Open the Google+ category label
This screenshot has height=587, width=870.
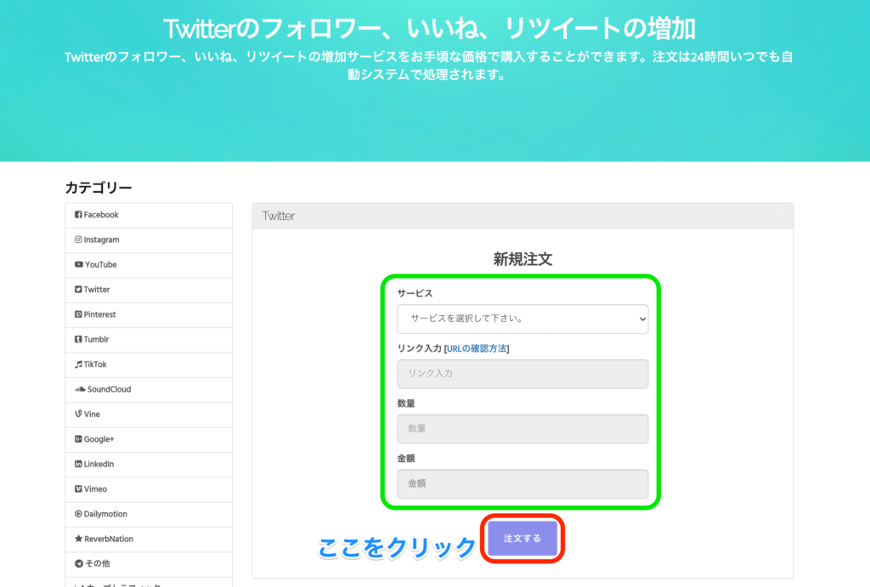(x=99, y=439)
